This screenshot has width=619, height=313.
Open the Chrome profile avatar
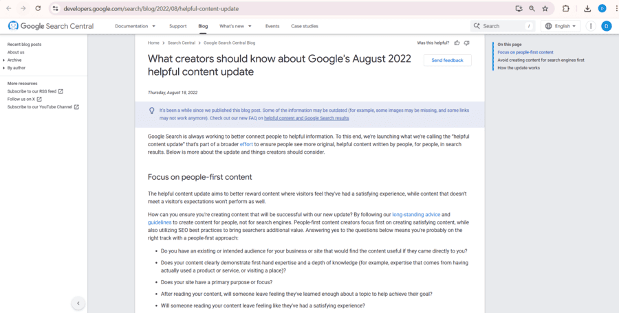[x=602, y=8]
